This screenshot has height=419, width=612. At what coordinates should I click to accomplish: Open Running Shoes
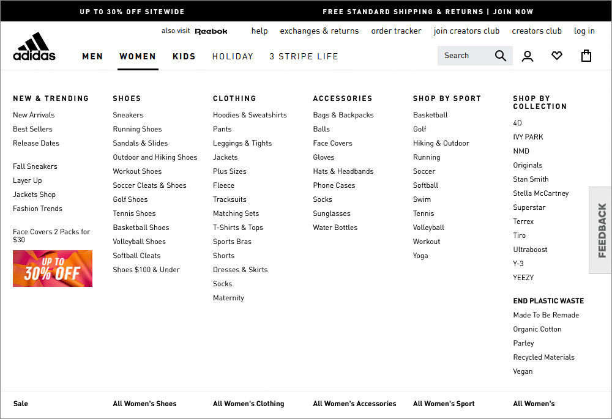coord(137,129)
